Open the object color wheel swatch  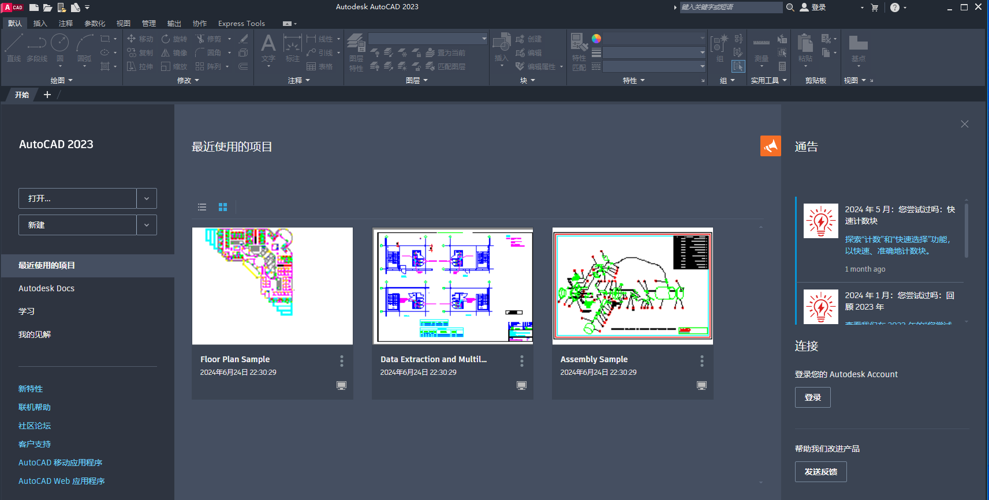tap(596, 39)
